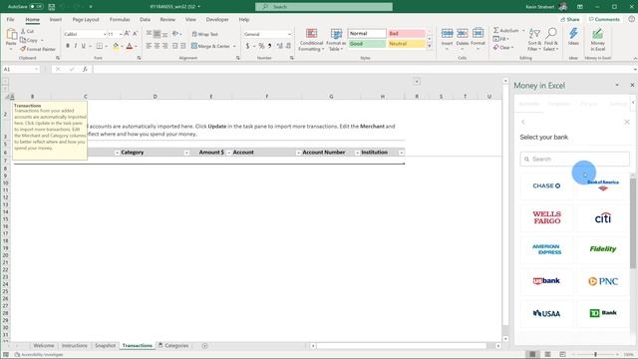Screen dimensions: 638x359
Task: Click the Cut tool
Action: (x=27, y=31)
